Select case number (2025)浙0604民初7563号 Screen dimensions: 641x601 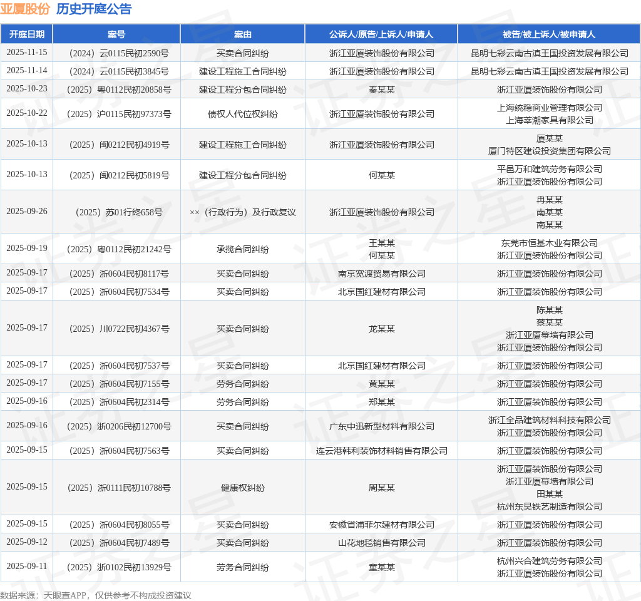[x=119, y=451]
